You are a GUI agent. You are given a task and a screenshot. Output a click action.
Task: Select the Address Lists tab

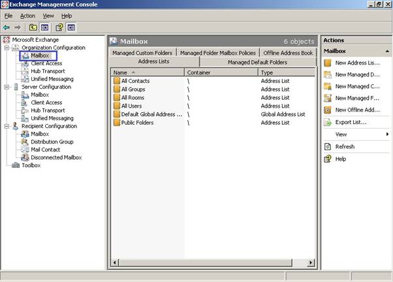tap(154, 61)
